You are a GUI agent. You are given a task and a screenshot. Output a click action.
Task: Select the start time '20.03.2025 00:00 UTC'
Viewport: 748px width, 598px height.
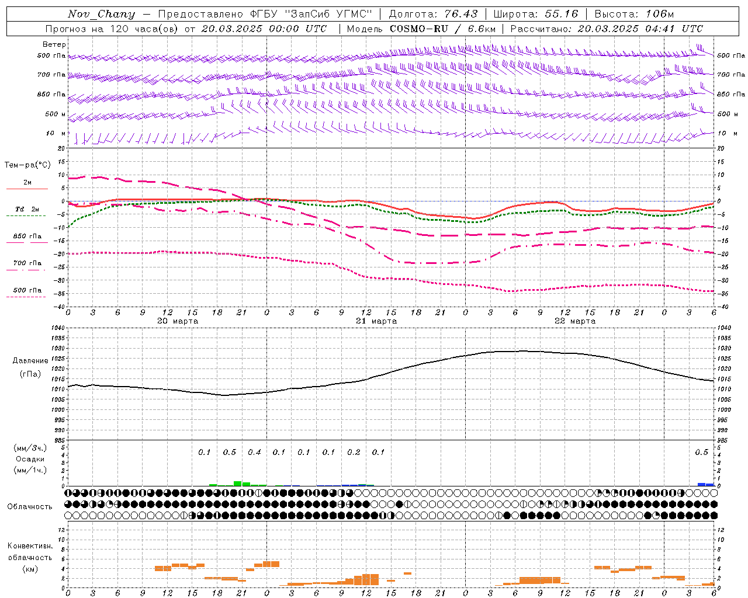264,29
